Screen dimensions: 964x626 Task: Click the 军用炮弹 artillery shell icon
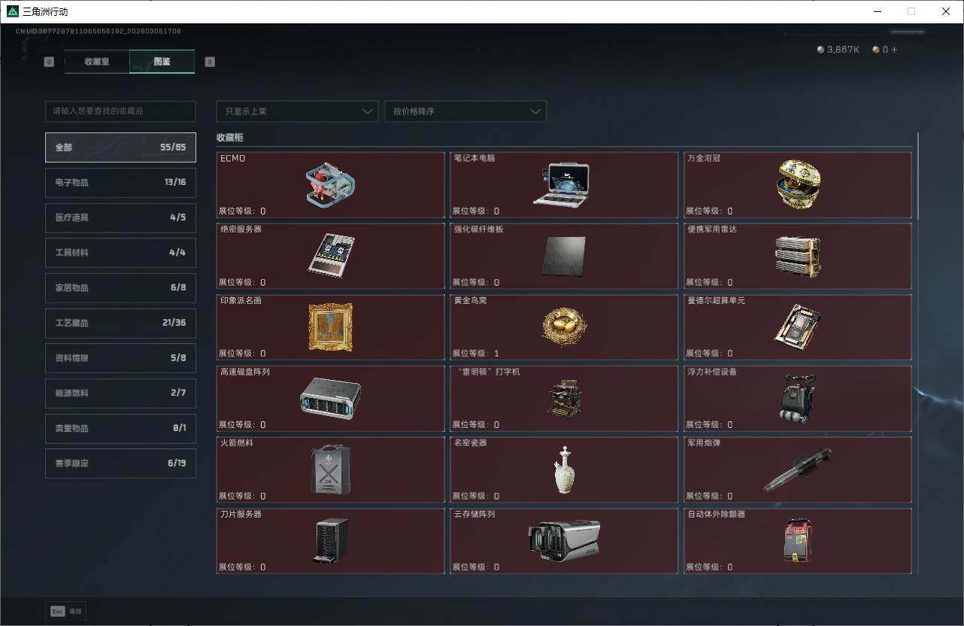click(797, 469)
